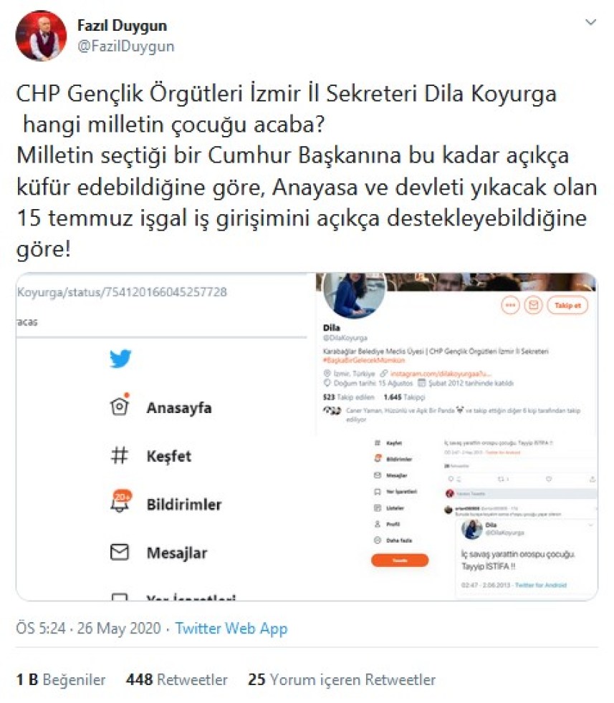Open the Twitter Web App source link
This screenshot has height=703, width=614.
231,628
